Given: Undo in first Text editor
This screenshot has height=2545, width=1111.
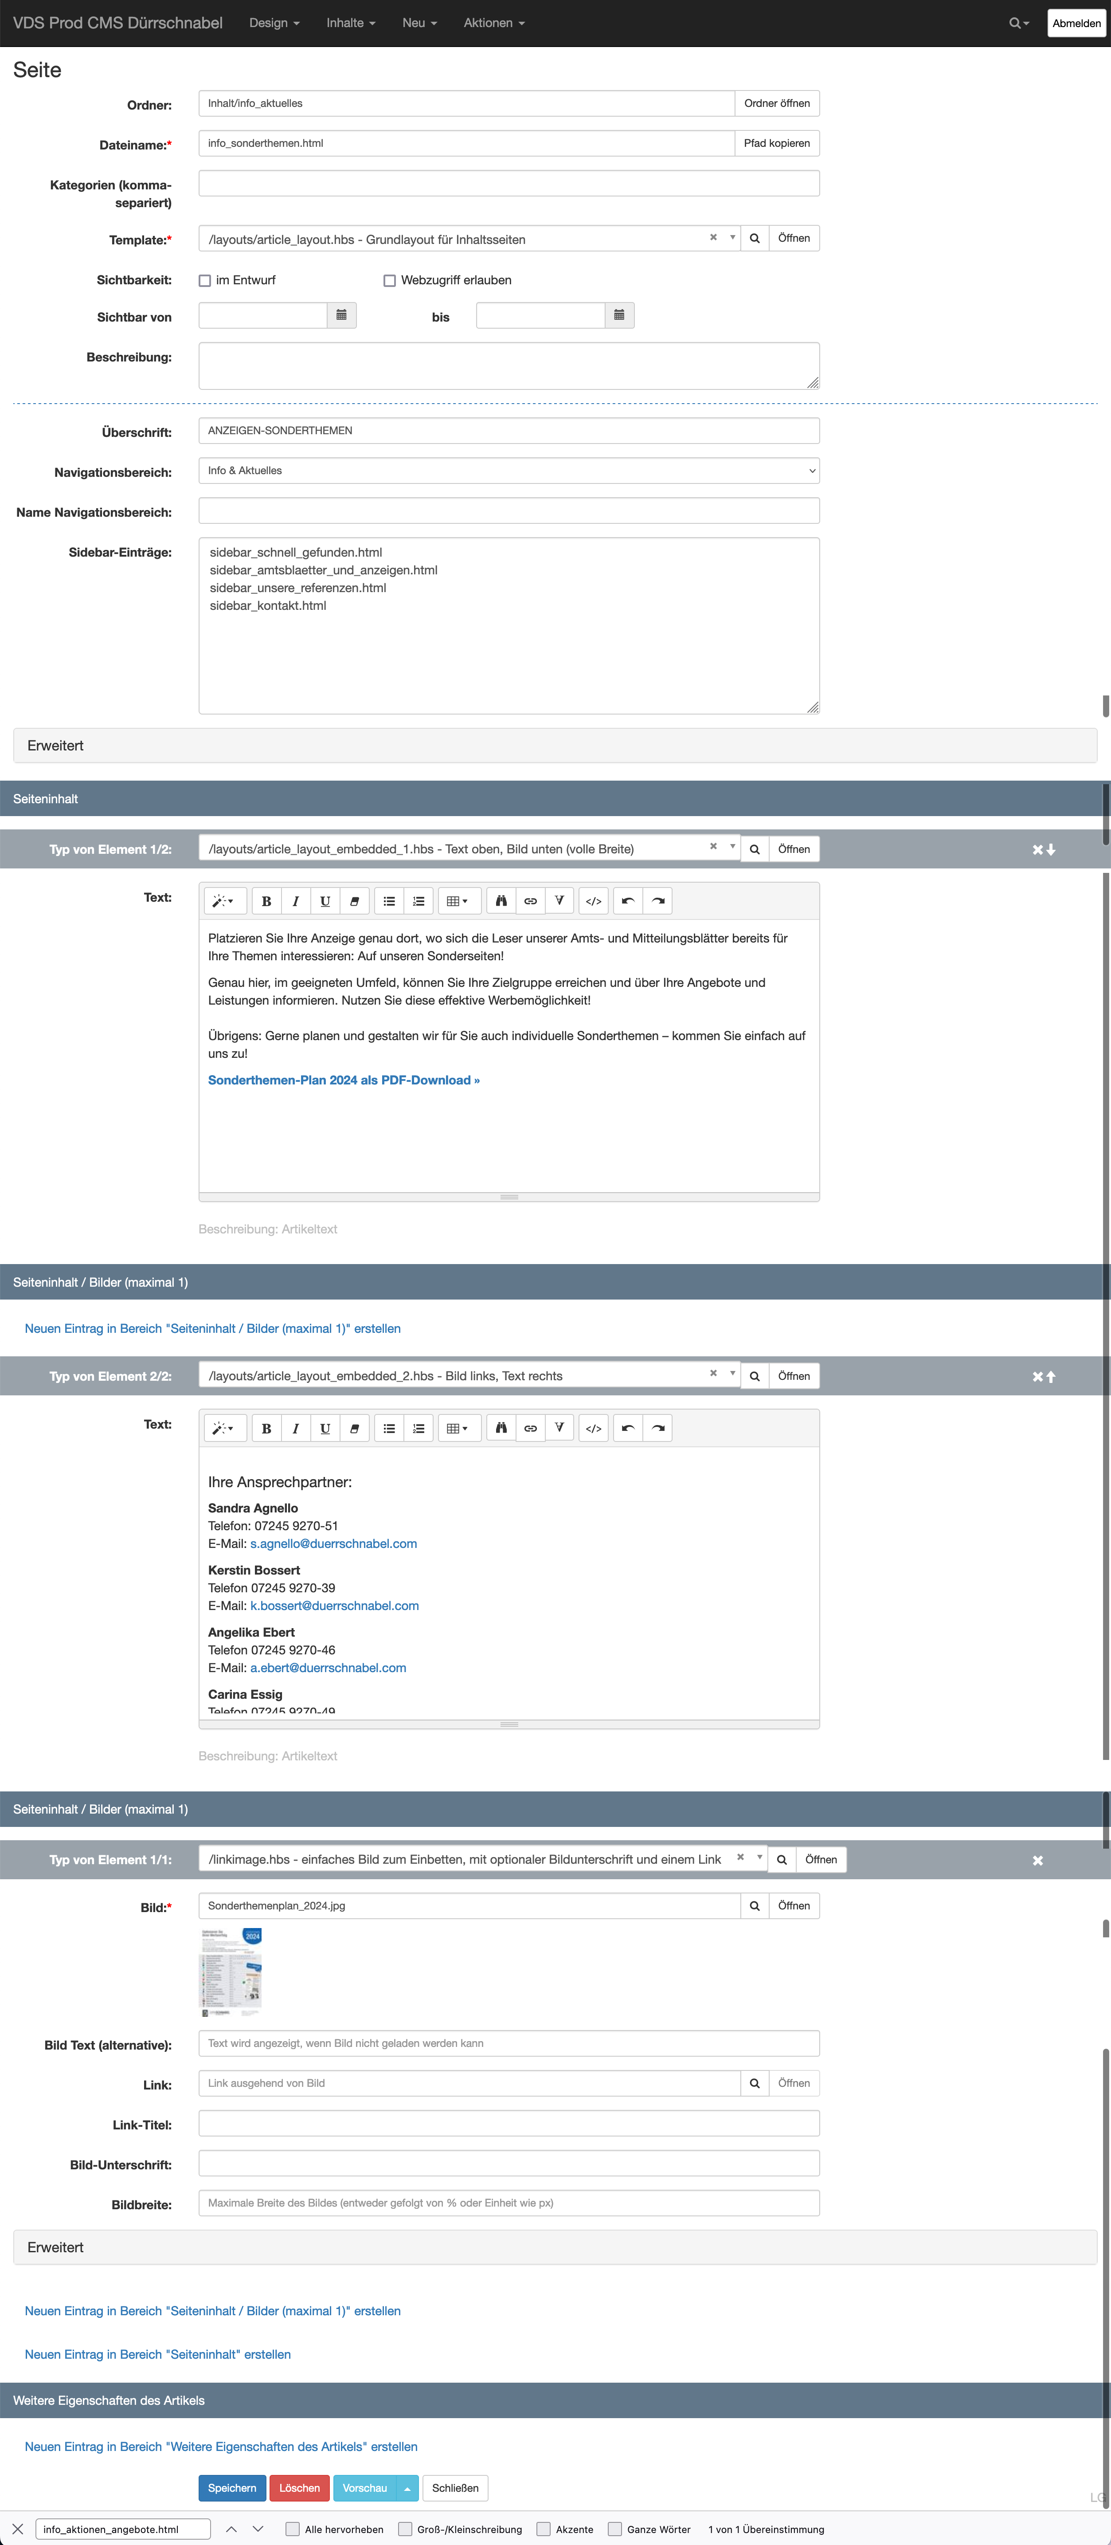Looking at the screenshot, I should point(628,901).
